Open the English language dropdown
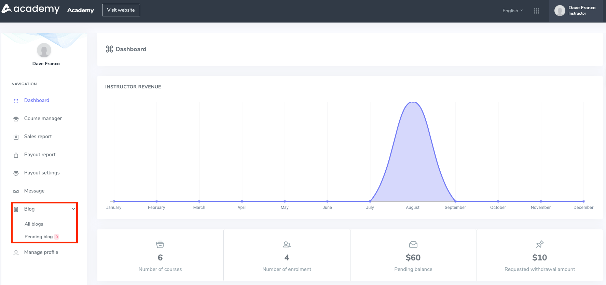 (x=512, y=11)
